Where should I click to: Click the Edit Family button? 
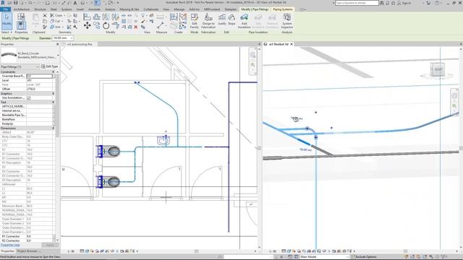coord(195,21)
